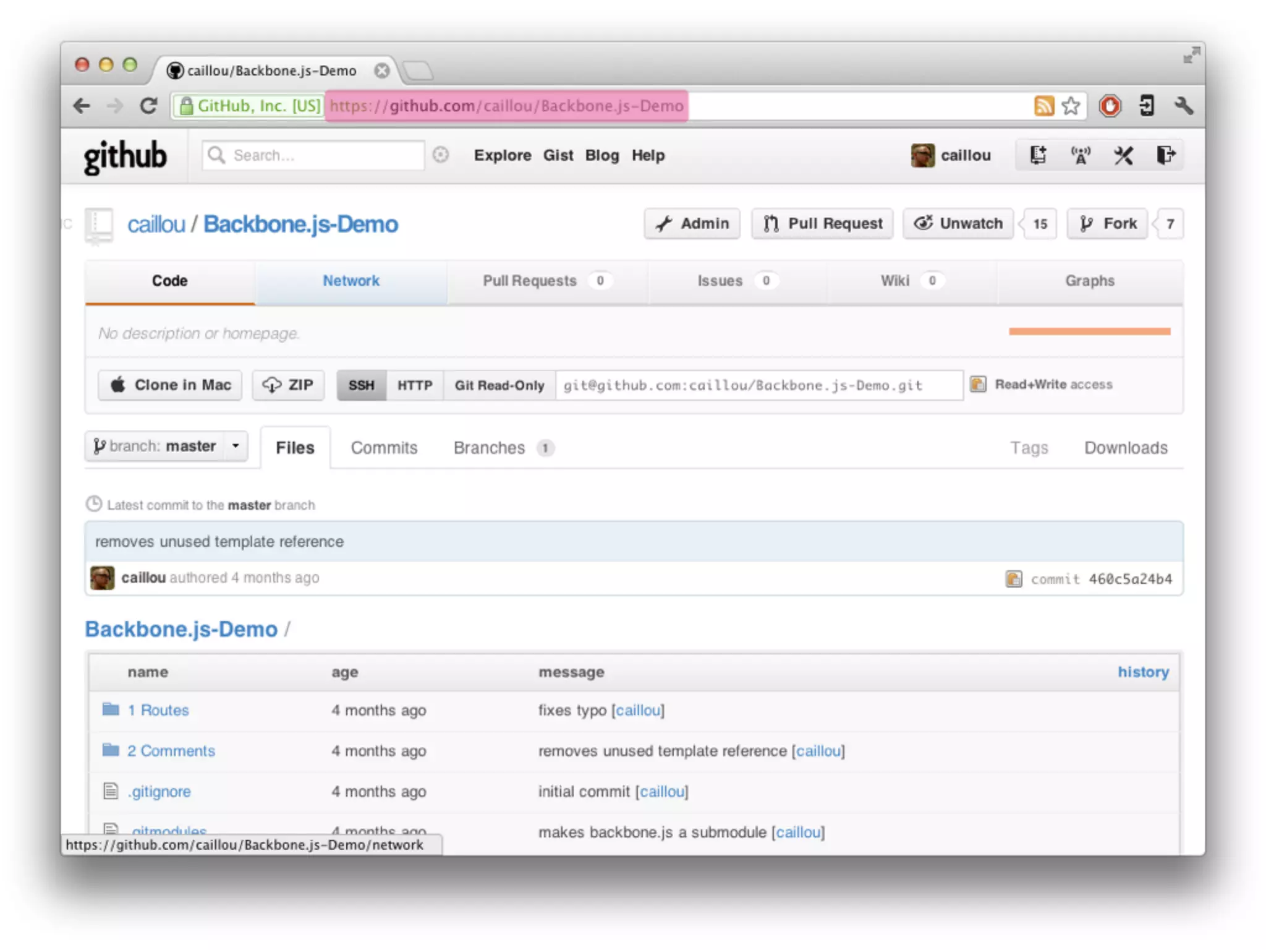Copy commit hash via clipboard icon
Viewport: 1266px width, 950px height.
point(1014,579)
